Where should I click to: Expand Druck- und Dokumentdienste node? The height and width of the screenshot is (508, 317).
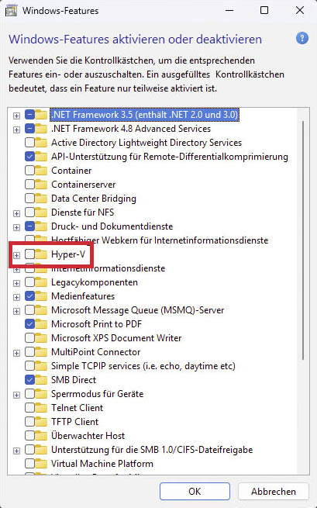pos(16,227)
